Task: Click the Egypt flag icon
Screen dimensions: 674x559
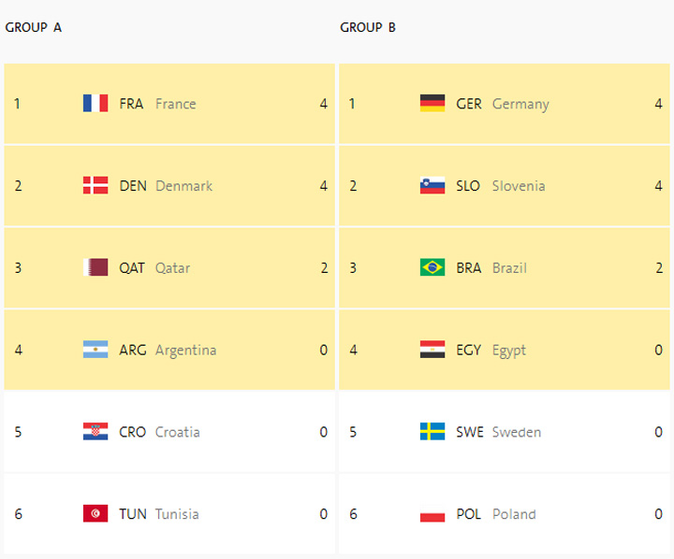Action: click(x=432, y=351)
